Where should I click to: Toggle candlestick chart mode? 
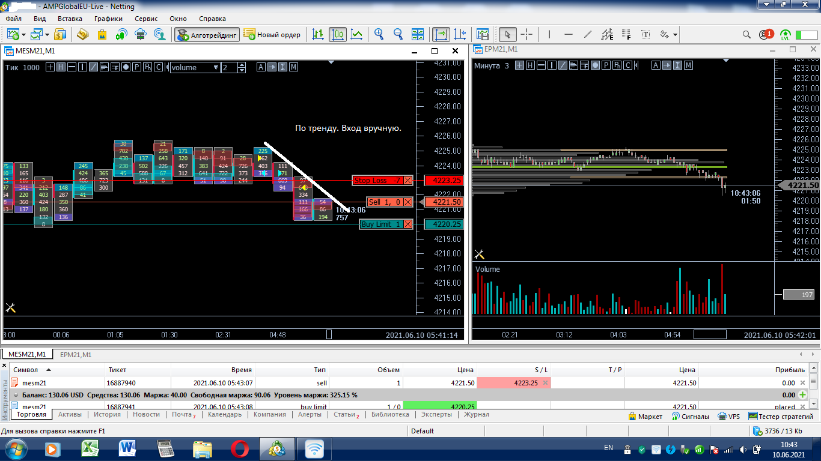[338, 34]
